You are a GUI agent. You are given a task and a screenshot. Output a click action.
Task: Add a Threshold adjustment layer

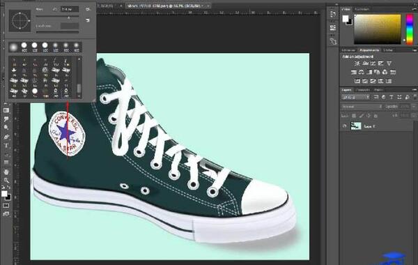(373, 81)
